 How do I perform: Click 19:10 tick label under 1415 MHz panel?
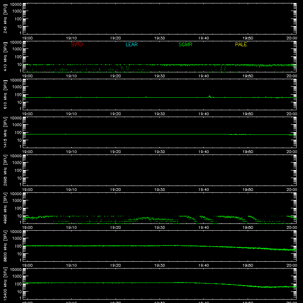71,152
